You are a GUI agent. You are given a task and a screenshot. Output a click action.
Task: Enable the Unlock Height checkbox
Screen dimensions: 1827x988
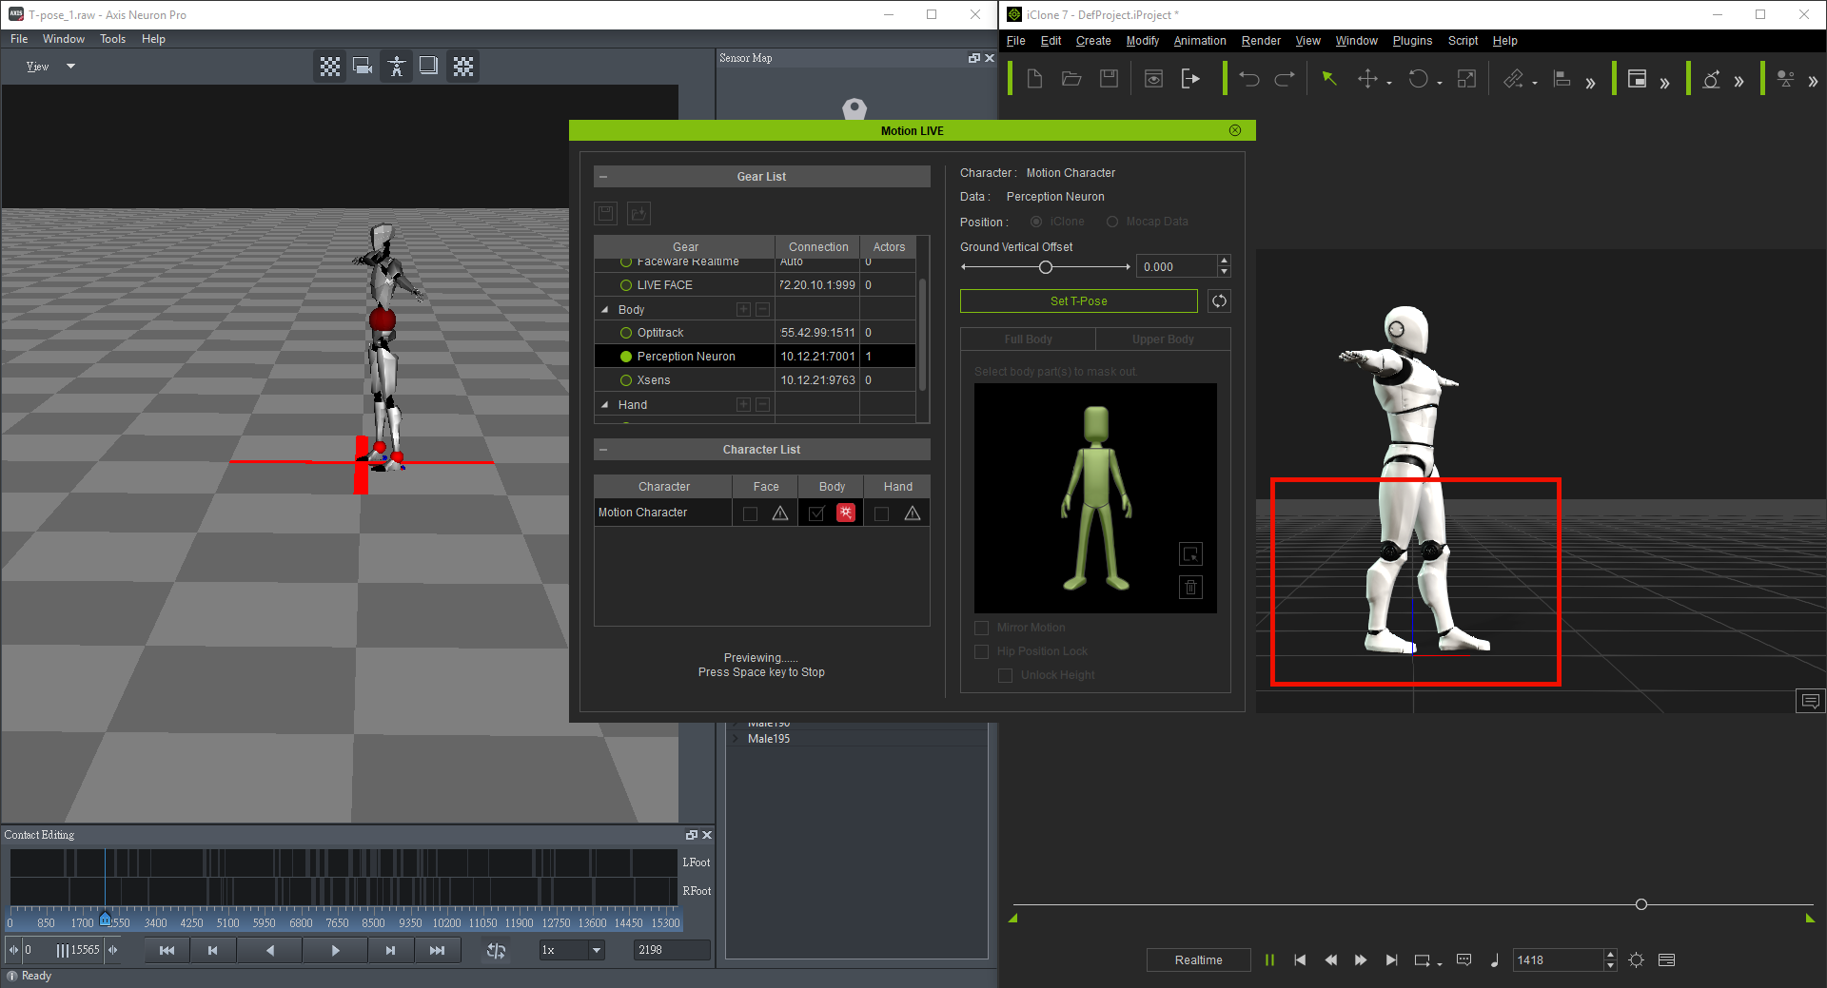coord(1005,675)
